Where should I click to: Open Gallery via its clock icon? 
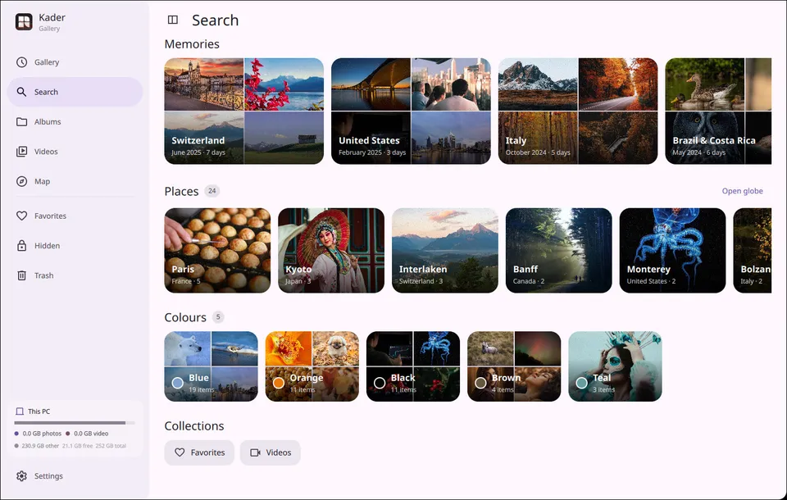point(21,62)
